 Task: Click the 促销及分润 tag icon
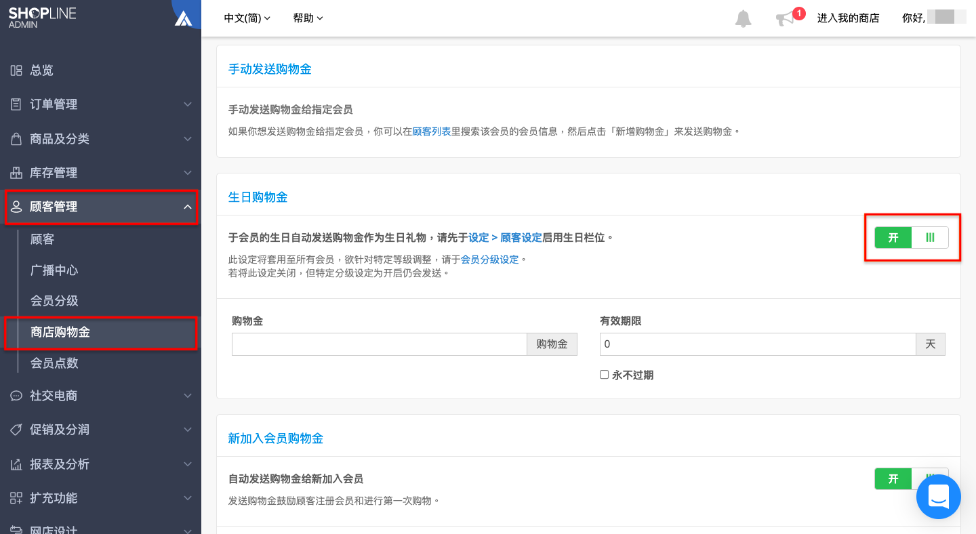[x=16, y=430]
